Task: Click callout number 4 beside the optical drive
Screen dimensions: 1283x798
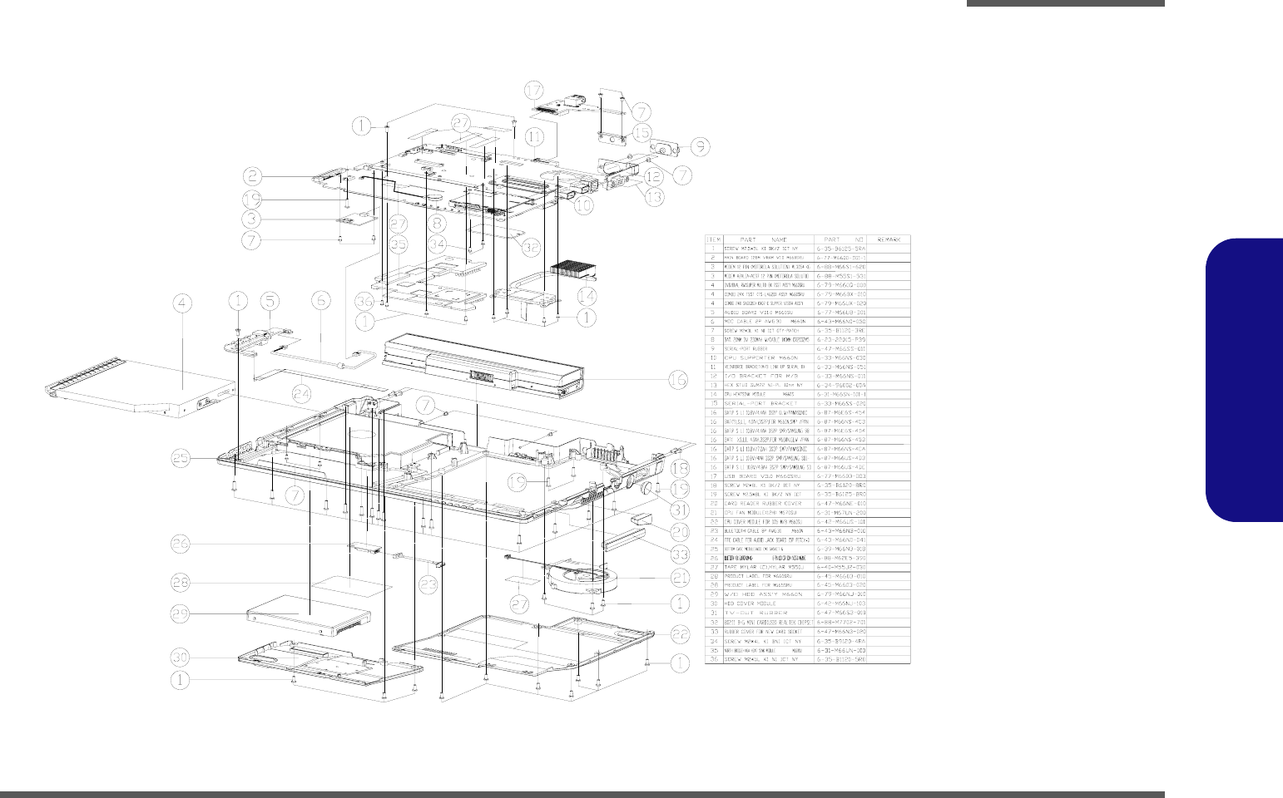Action: click(181, 304)
